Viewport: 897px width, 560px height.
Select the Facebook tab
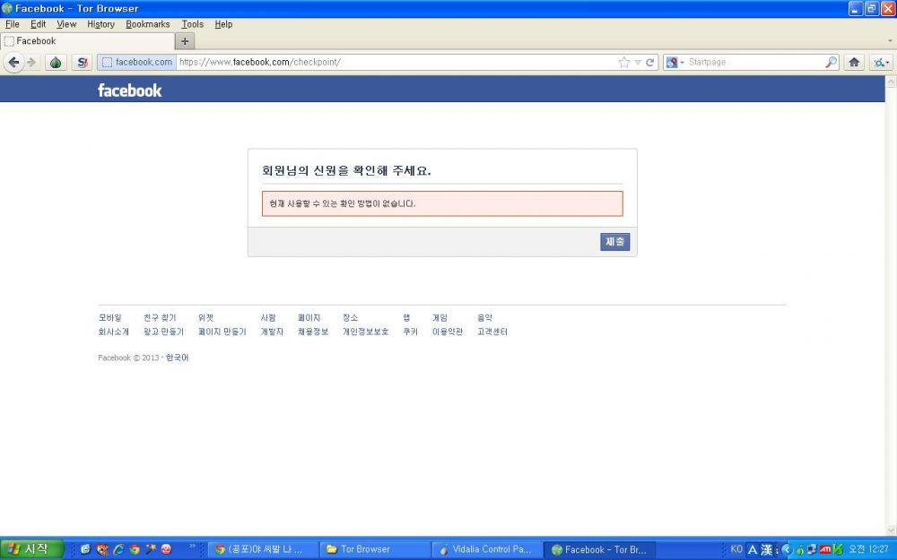point(88,41)
